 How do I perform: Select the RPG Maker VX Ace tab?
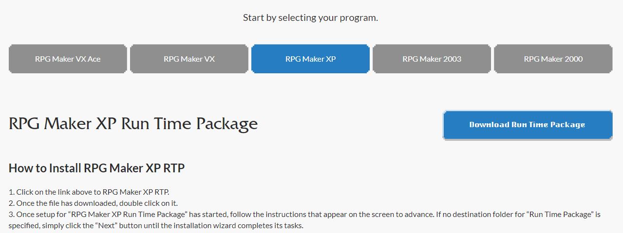tap(68, 59)
